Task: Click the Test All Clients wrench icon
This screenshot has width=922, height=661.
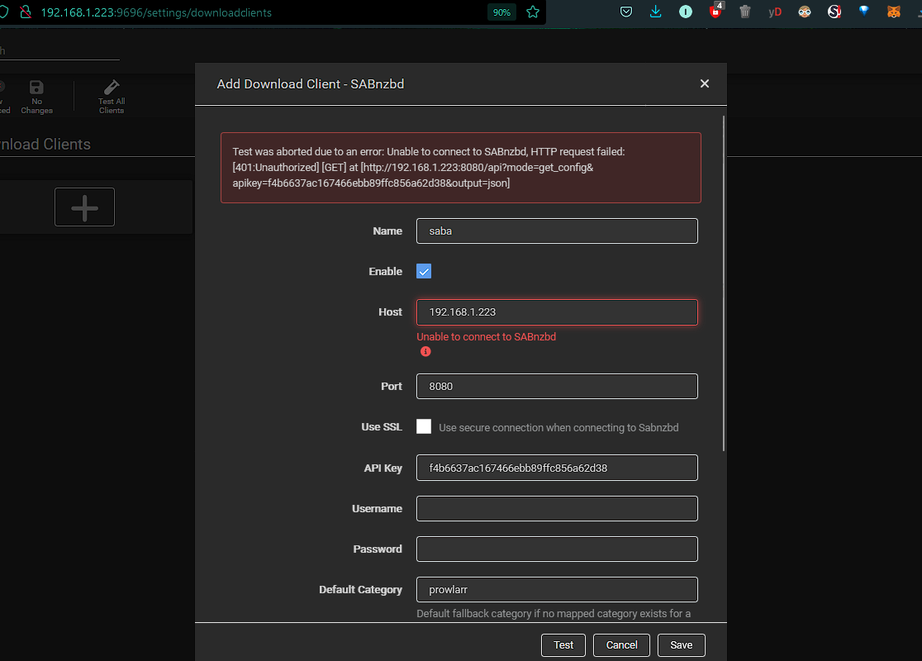Action: [112, 97]
